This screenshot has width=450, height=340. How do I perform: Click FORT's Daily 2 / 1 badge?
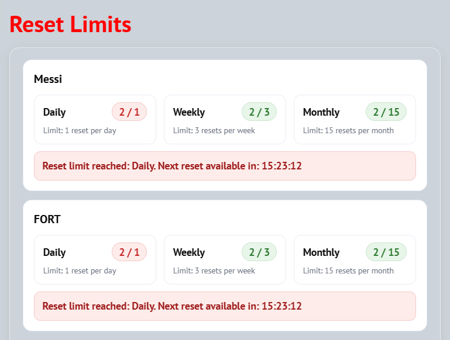[x=129, y=252]
